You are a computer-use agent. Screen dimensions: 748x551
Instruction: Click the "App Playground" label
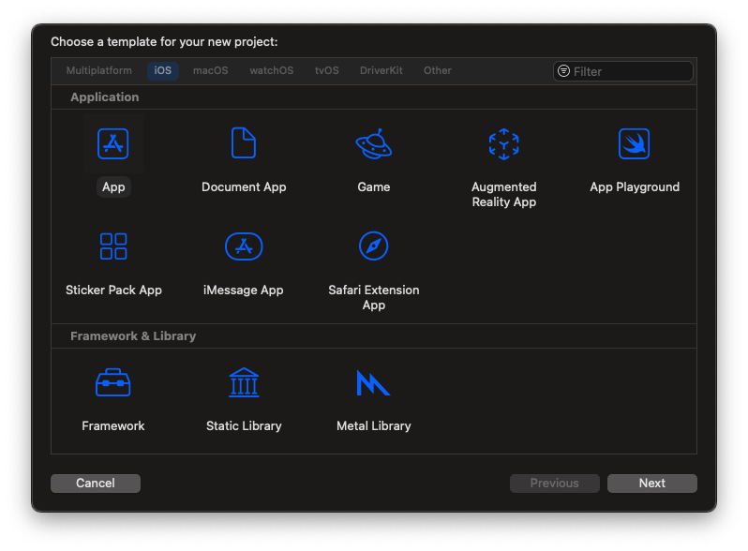tap(635, 187)
